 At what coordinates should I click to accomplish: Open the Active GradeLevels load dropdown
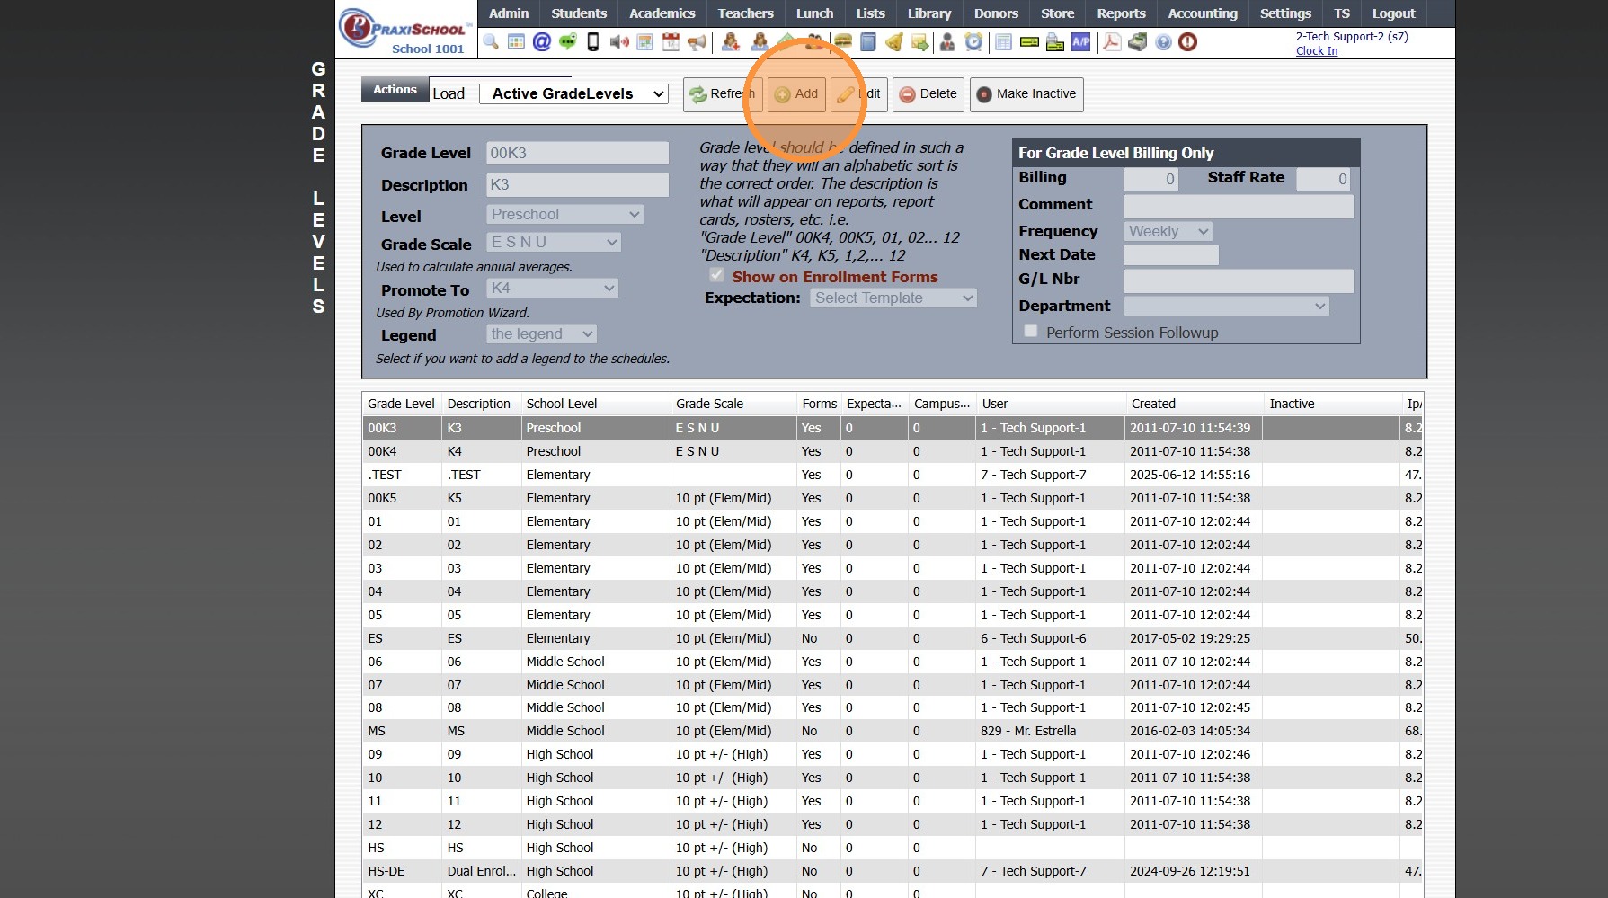tap(573, 93)
